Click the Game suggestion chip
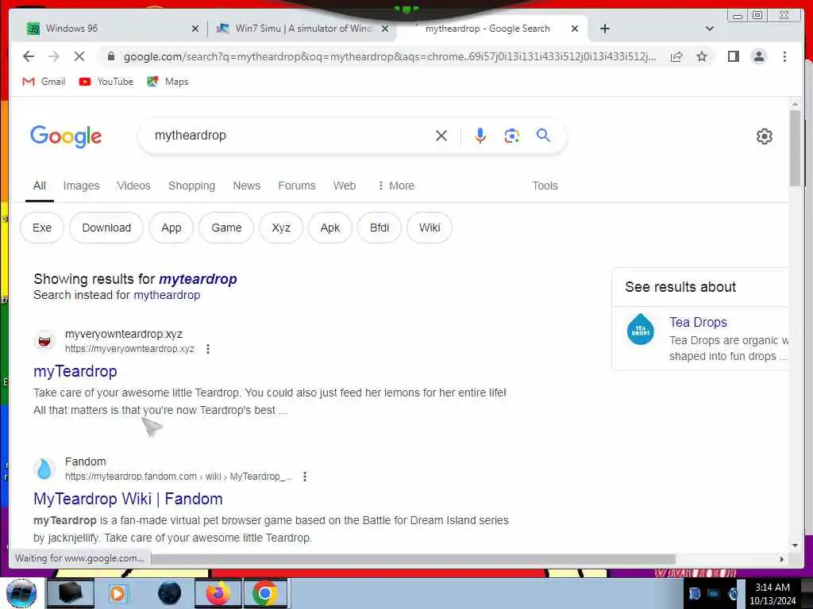813x609 pixels. (x=226, y=228)
